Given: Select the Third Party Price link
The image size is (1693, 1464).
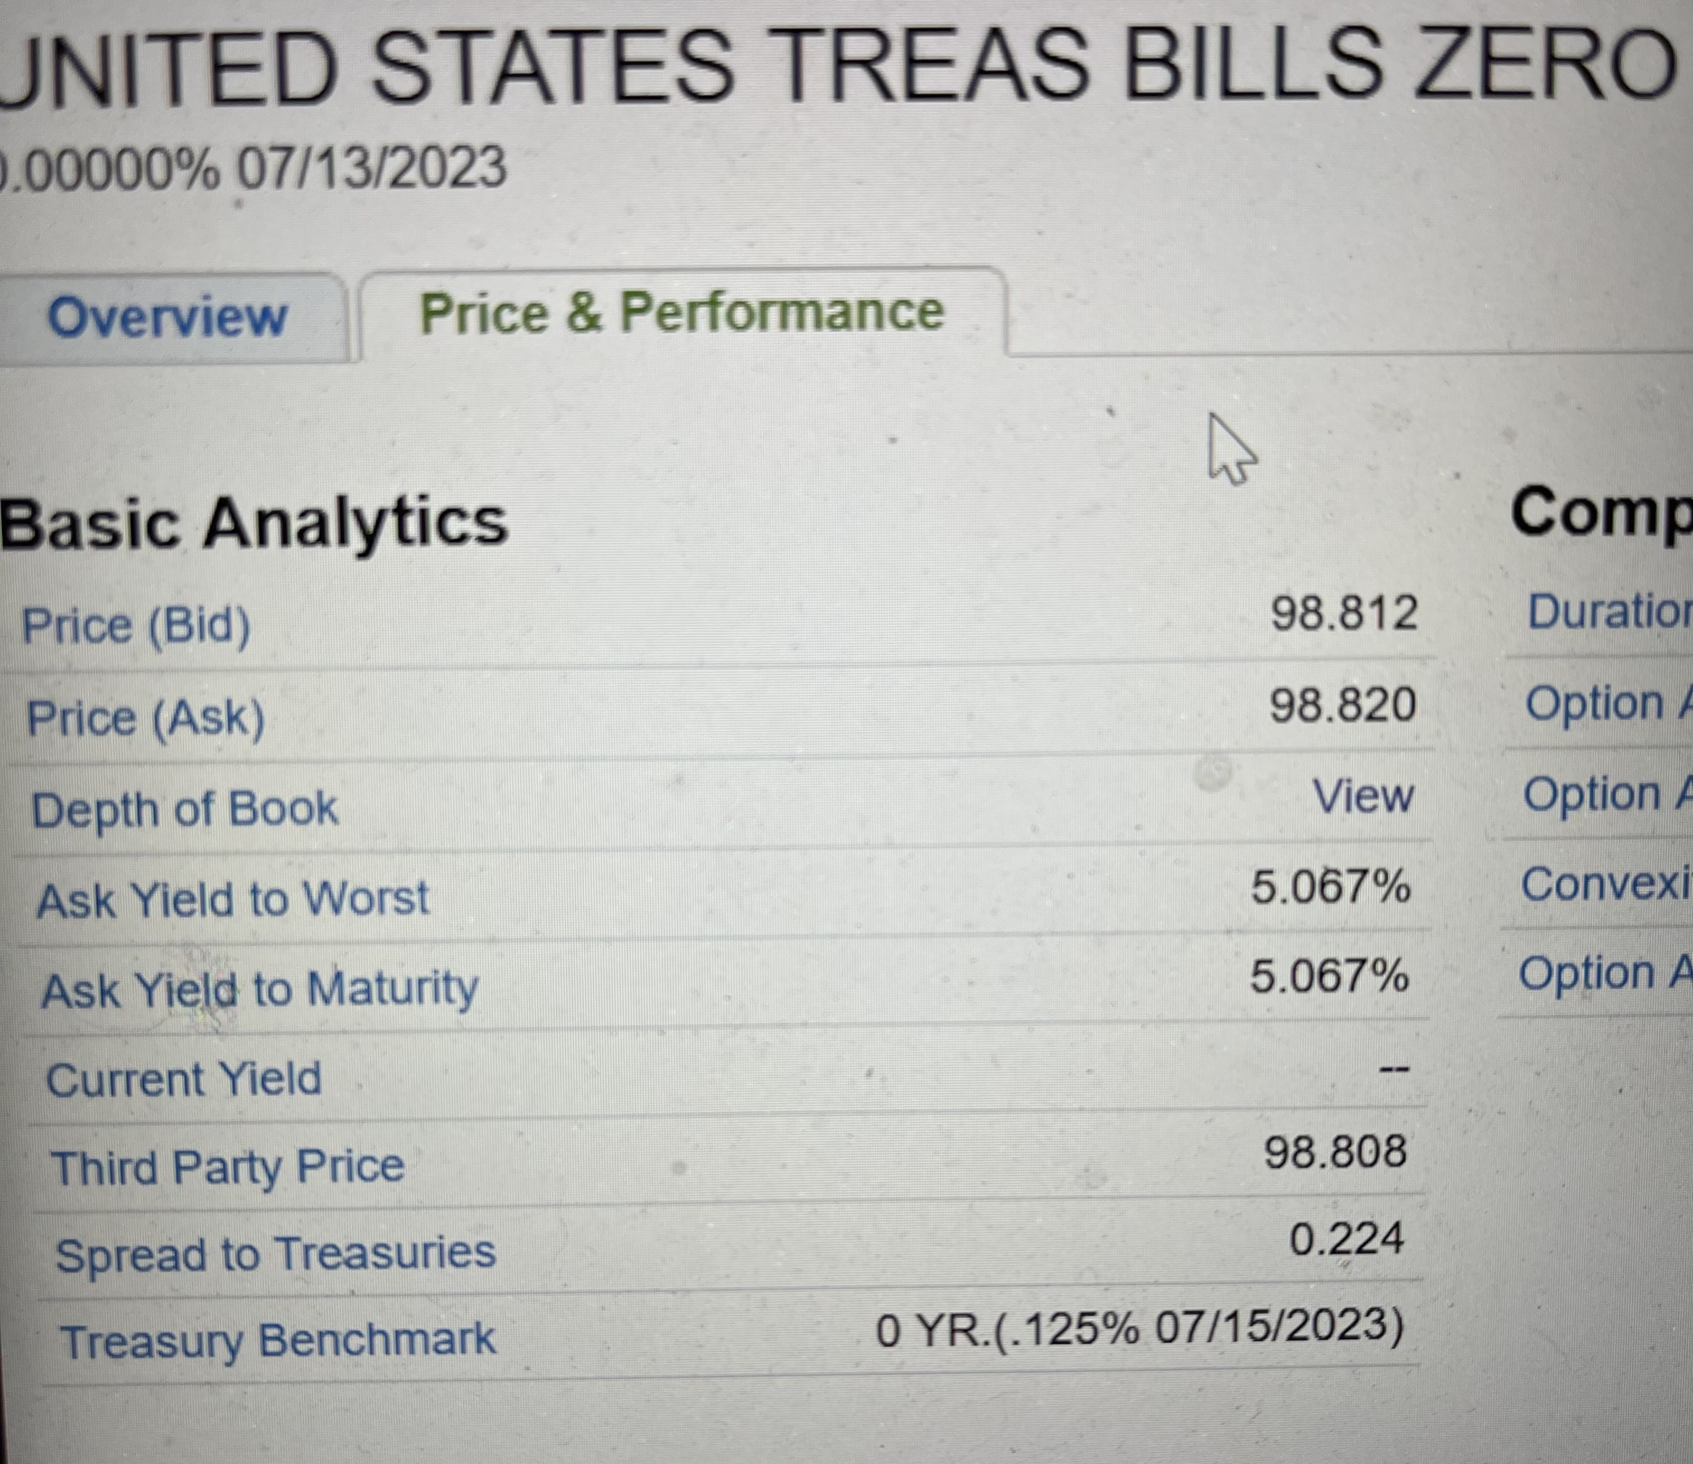Looking at the screenshot, I should 228,1167.
